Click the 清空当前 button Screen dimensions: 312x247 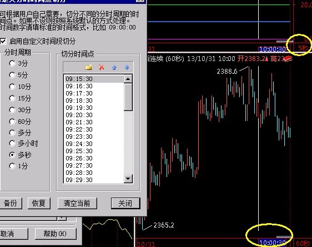coord(77,203)
